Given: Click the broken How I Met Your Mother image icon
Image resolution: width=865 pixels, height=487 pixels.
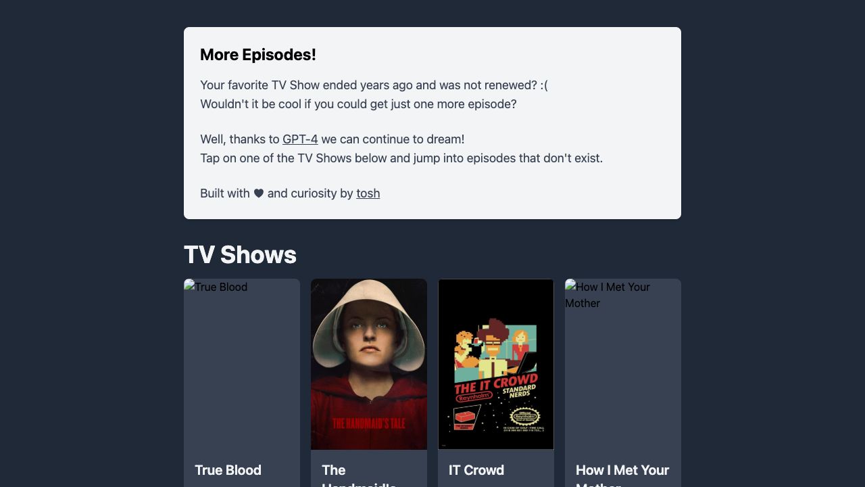Looking at the screenshot, I should tap(570, 286).
